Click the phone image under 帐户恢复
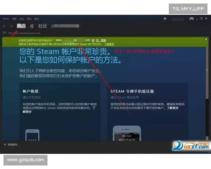The image size is (211, 169). (32, 135)
